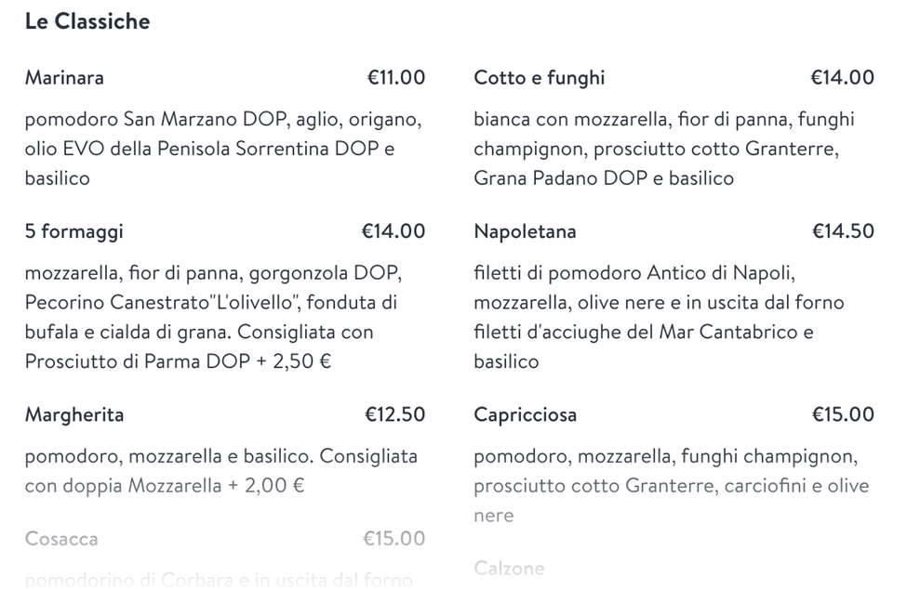Image resolution: width=907 pixels, height=589 pixels.
Task: Click the Marinara €11.00 price
Action: pyautogui.click(x=396, y=77)
